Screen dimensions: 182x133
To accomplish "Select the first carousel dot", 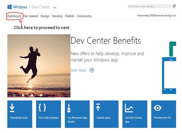I will 14,95.
